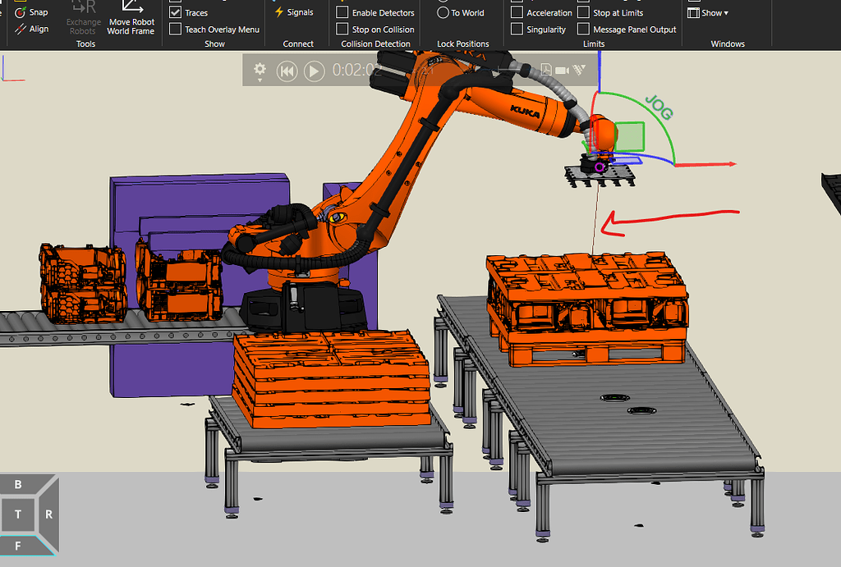Click the export PDF icon
The width and height of the screenshot is (841, 567).
546,70
